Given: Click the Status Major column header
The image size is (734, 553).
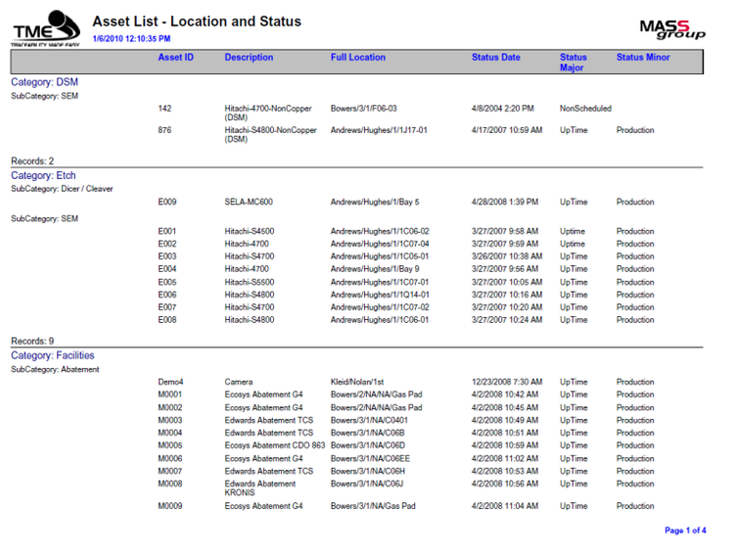Looking at the screenshot, I should pyautogui.click(x=573, y=63).
